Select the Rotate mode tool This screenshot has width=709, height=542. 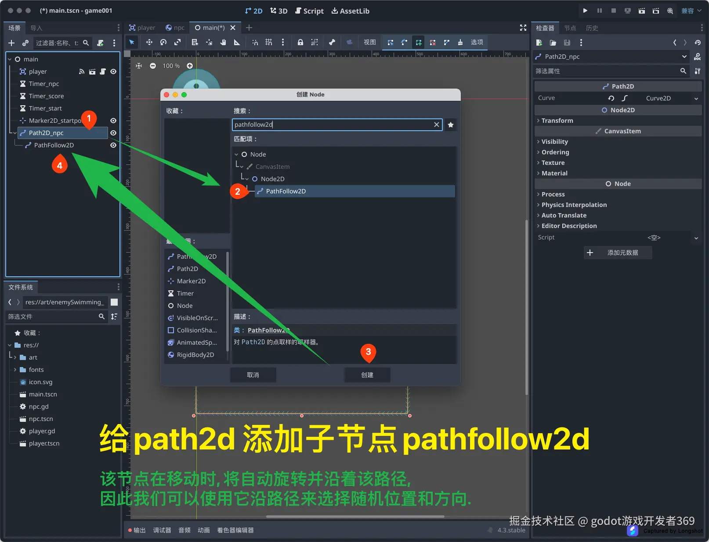tap(163, 42)
